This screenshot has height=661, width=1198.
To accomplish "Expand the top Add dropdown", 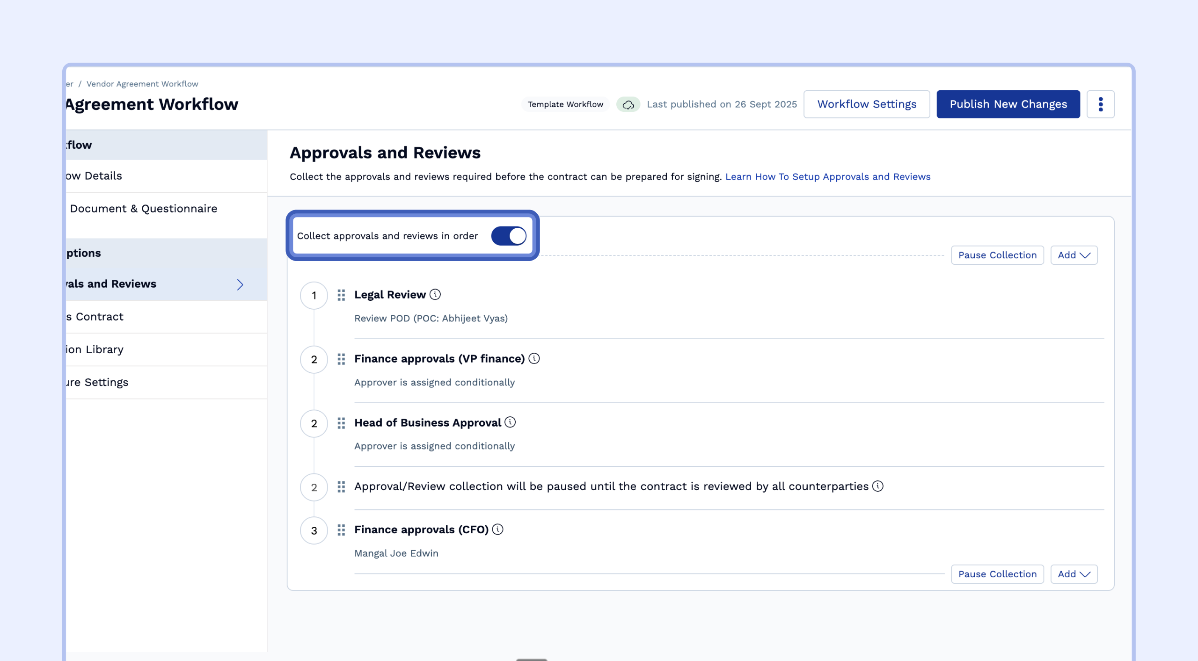I will tap(1074, 255).
